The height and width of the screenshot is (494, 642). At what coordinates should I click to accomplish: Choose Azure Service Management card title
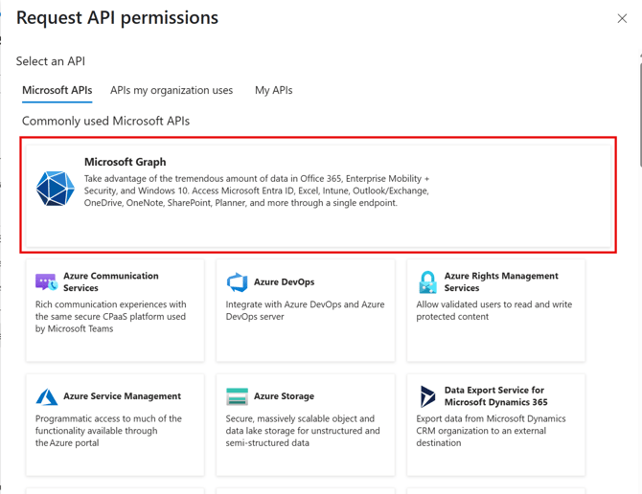tap(122, 396)
